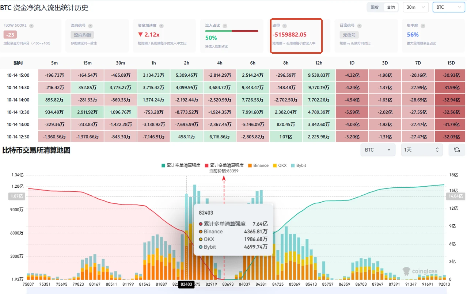467x294 pixels.
Task: Click the 无信号 divergence badge
Action: [349, 35]
